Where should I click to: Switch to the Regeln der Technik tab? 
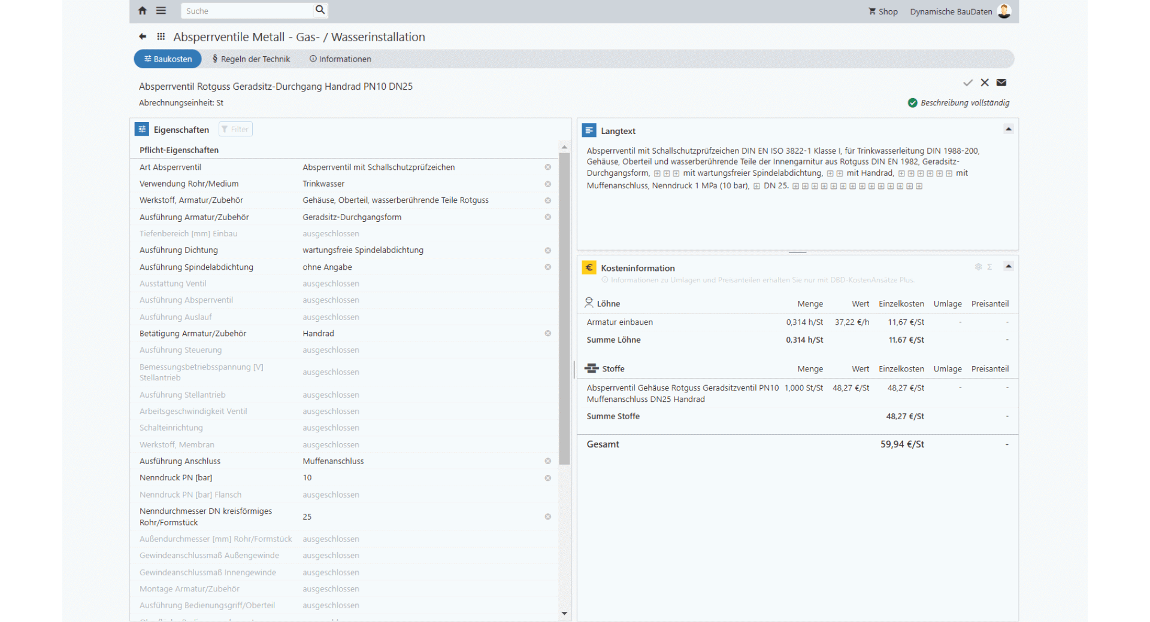click(x=251, y=59)
